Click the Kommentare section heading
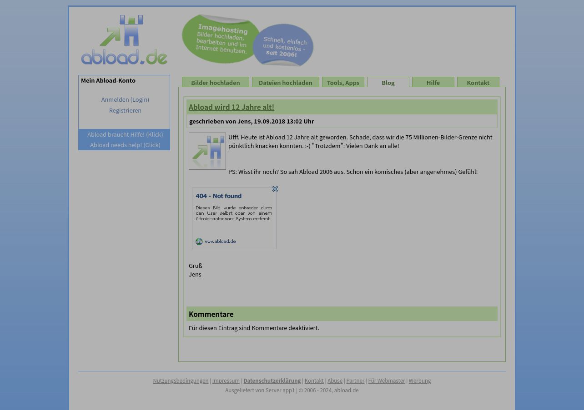This screenshot has height=410, width=584. tap(211, 314)
